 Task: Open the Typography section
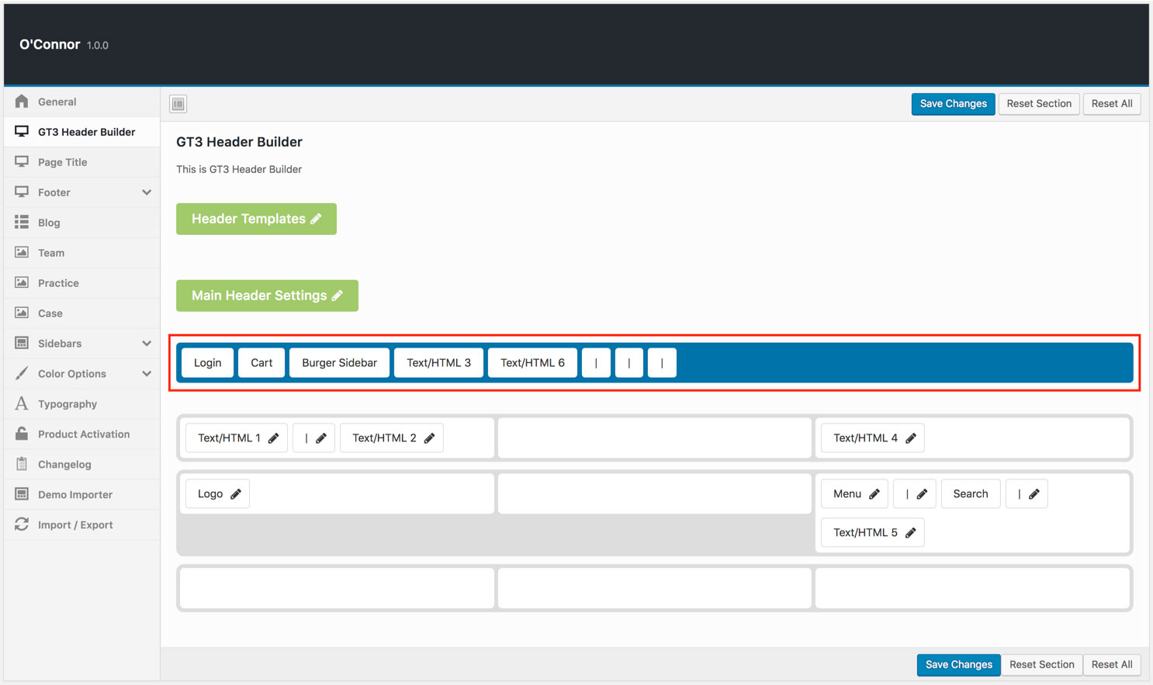point(81,404)
